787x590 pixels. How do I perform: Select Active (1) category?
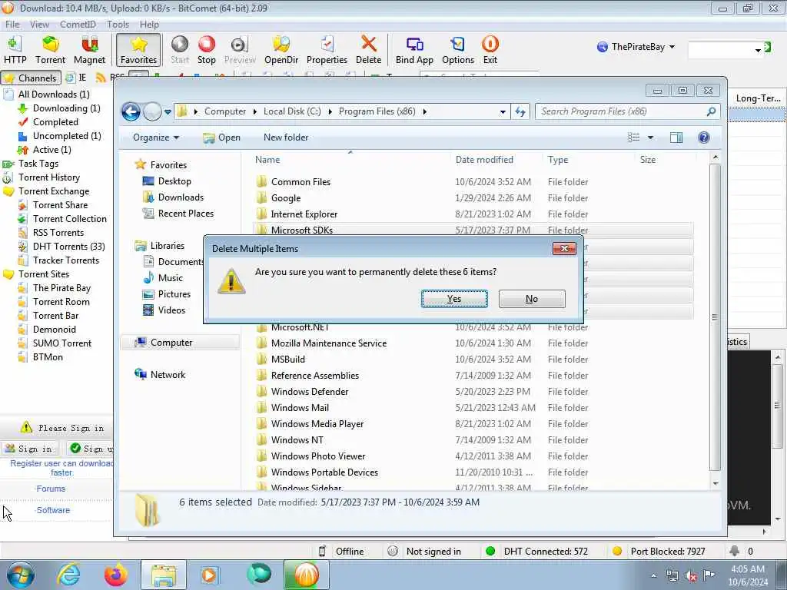point(51,150)
